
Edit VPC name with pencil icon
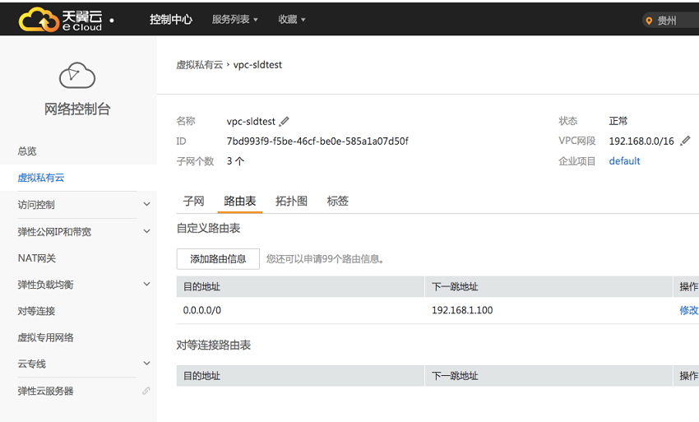coord(284,122)
